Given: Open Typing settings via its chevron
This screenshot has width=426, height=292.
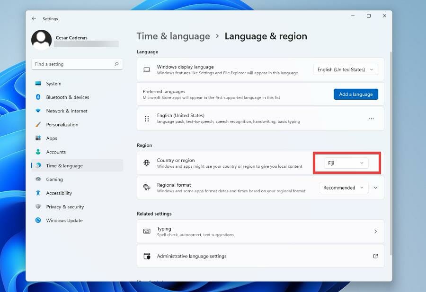Looking at the screenshot, I should point(375,231).
